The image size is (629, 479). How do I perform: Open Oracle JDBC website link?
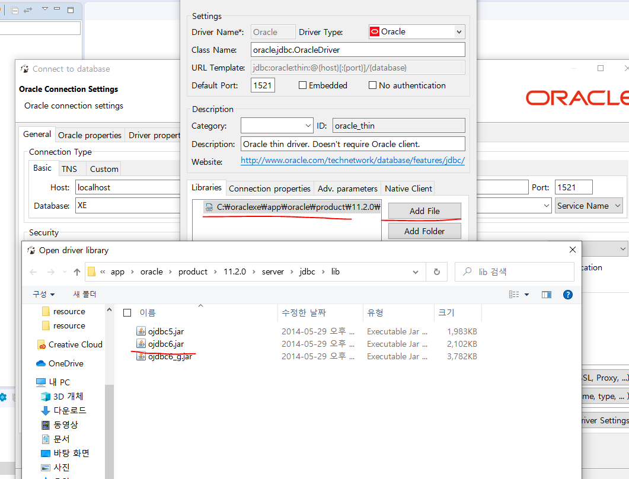pos(353,161)
